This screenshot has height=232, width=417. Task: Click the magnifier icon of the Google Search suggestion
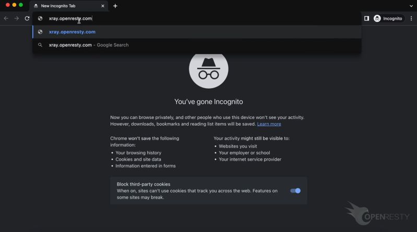tap(40, 45)
